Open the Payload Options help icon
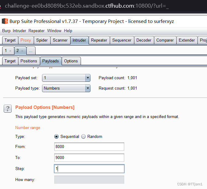This screenshot has height=189, width=207. pos(8,109)
